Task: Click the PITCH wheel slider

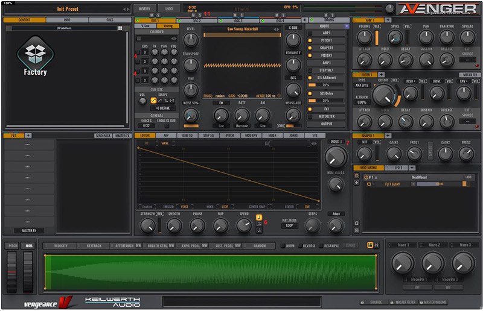Action: coord(12,271)
